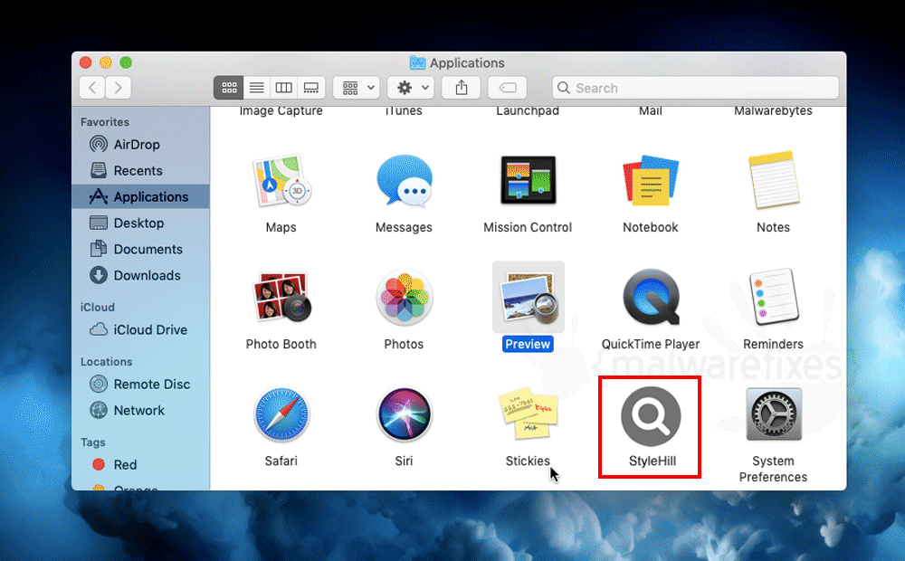Click the selected Preview app icon
The height and width of the screenshot is (561, 905).
pos(529,298)
